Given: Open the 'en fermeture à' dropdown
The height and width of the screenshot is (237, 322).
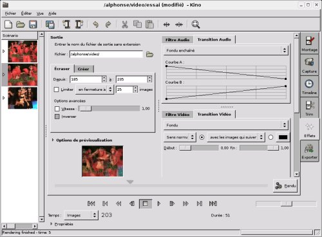Looking at the screenshot, I should point(95,90).
